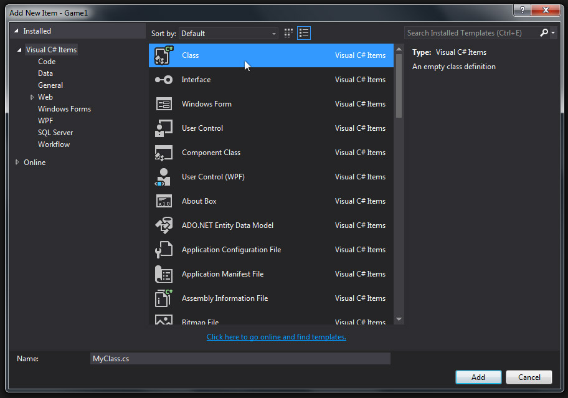Select SQL Server category
Image resolution: width=568 pixels, height=398 pixels.
point(55,133)
